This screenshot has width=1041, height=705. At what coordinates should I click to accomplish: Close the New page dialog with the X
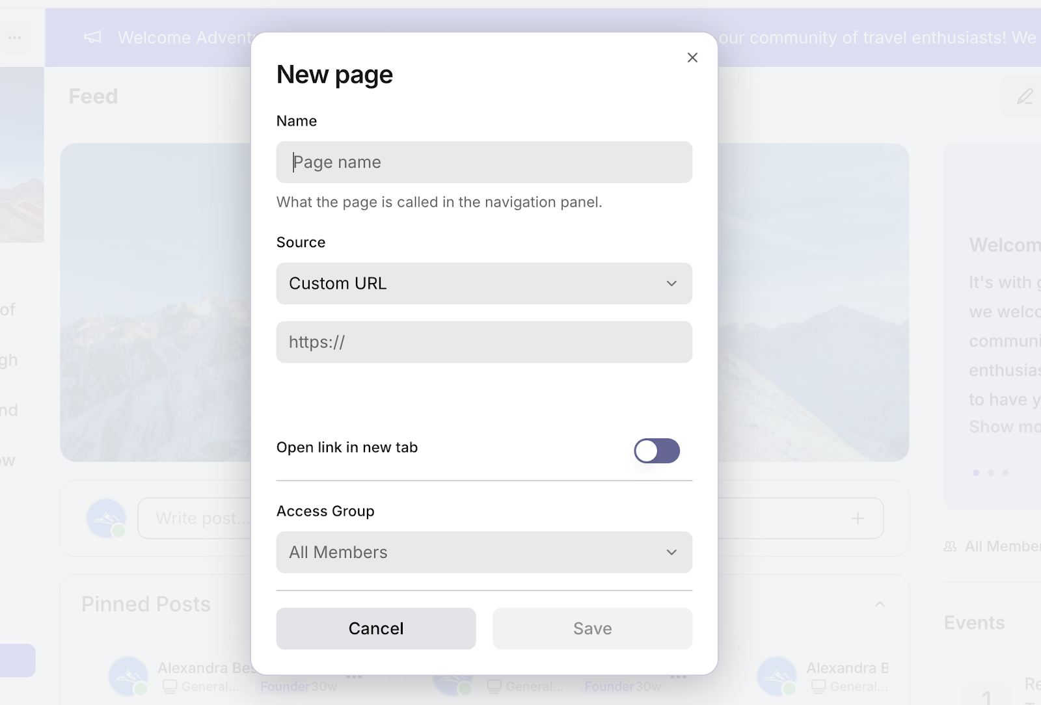tap(692, 57)
